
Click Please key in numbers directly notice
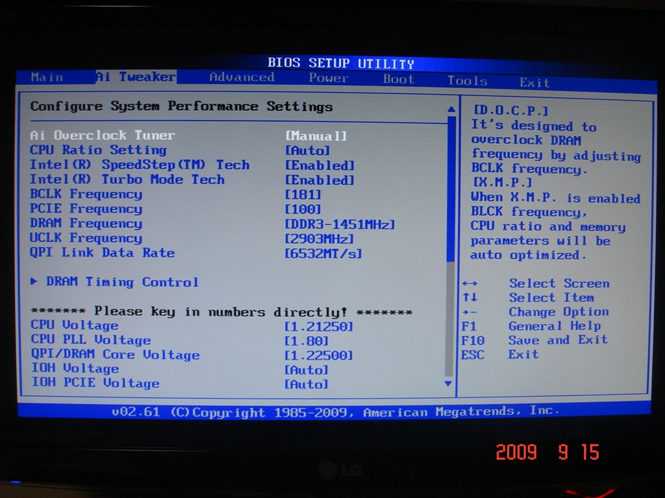coord(221,312)
